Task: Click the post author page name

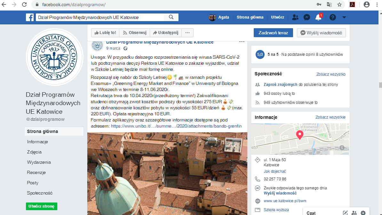Action: pyautogui.click(x=160, y=42)
